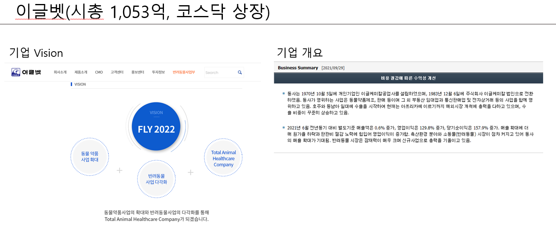This screenshot has height=234, width=556.
Task: Click the FLY 2022 vision circle
Action: pos(156,126)
